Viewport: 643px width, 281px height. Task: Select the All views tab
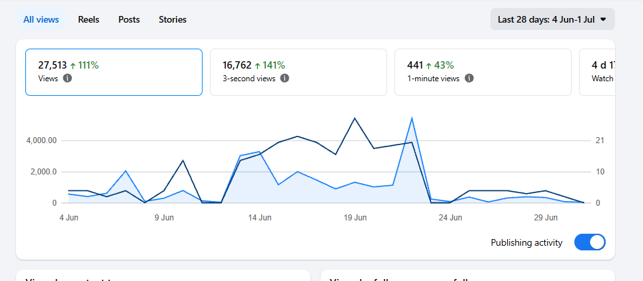pyautogui.click(x=41, y=20)
